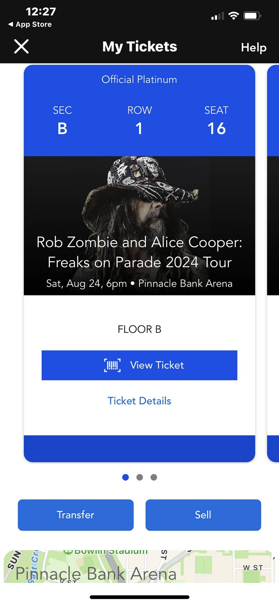Tap the Seat 16 label
The image size is (279, 605).
point(217,128)
